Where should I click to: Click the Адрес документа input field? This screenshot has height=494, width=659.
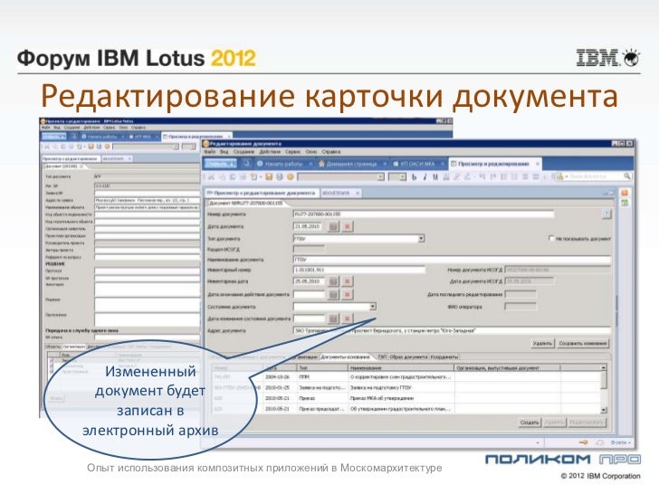(x=452, y=331)
